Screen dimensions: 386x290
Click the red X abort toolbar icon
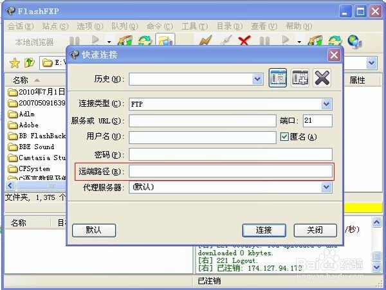[x=244, y=41]
